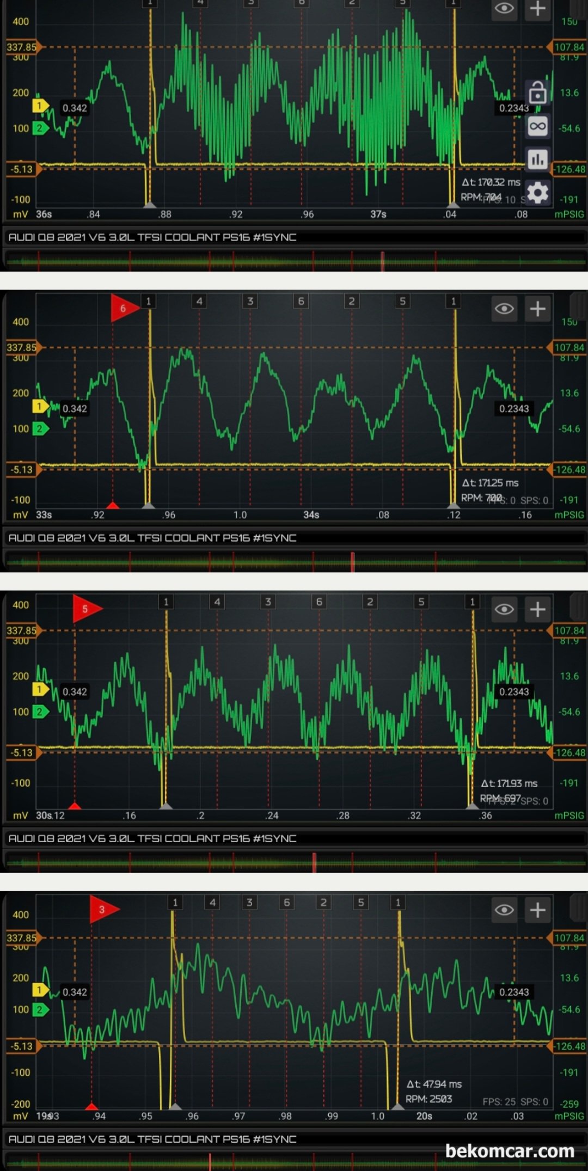Image resolution: width=588 pixels, height=1171 pixels.
Task: Toggle the eye icon in the 170.32 ms graph
Action: (504, 9)
